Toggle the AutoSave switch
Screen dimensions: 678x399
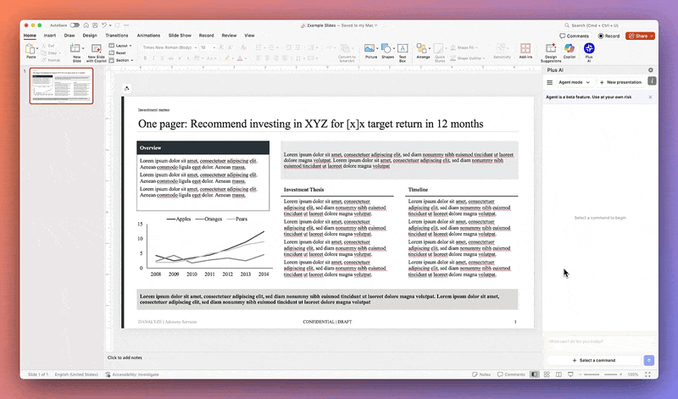tap(75, 25)
